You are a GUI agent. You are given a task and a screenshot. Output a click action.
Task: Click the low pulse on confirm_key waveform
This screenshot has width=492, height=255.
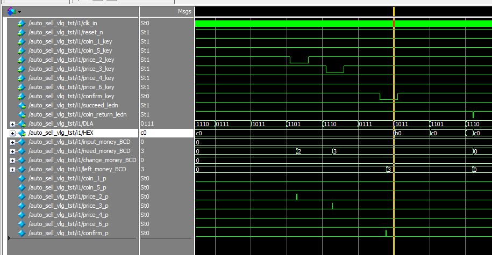pyautogui.click(x=388, y=97)
